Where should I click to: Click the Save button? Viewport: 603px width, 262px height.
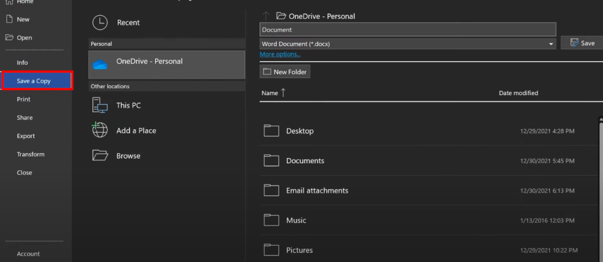click(582, 43)
